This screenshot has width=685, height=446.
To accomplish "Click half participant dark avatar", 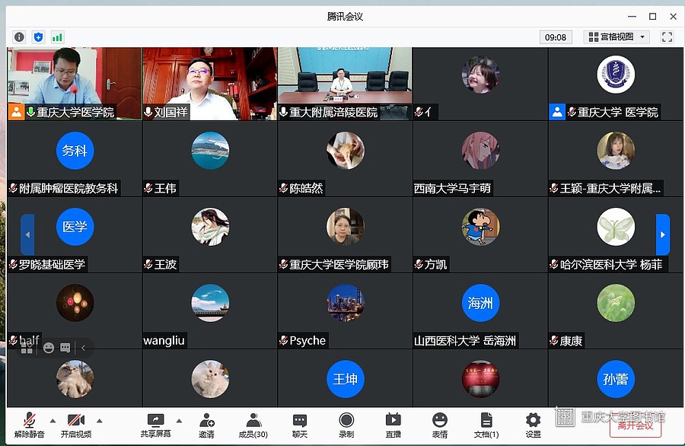I will [75, 303].
